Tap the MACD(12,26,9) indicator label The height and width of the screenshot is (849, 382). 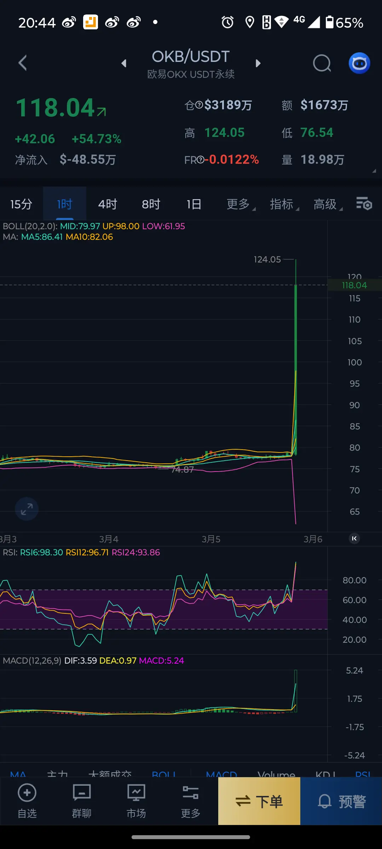(32, 660)
